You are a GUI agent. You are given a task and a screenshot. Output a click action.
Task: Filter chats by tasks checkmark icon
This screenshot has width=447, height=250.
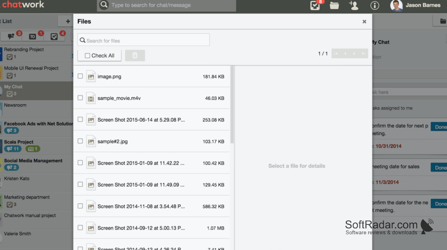point(54,37)
